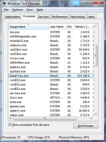Click Physical Memory: 40% status entry
Viewport: 106px width, 142px height.
coord(74,137)
